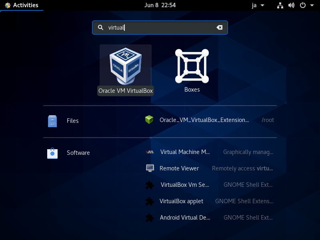Click the volume speaker icon
This screenshot has width=320, height=240.
point(291,5)
